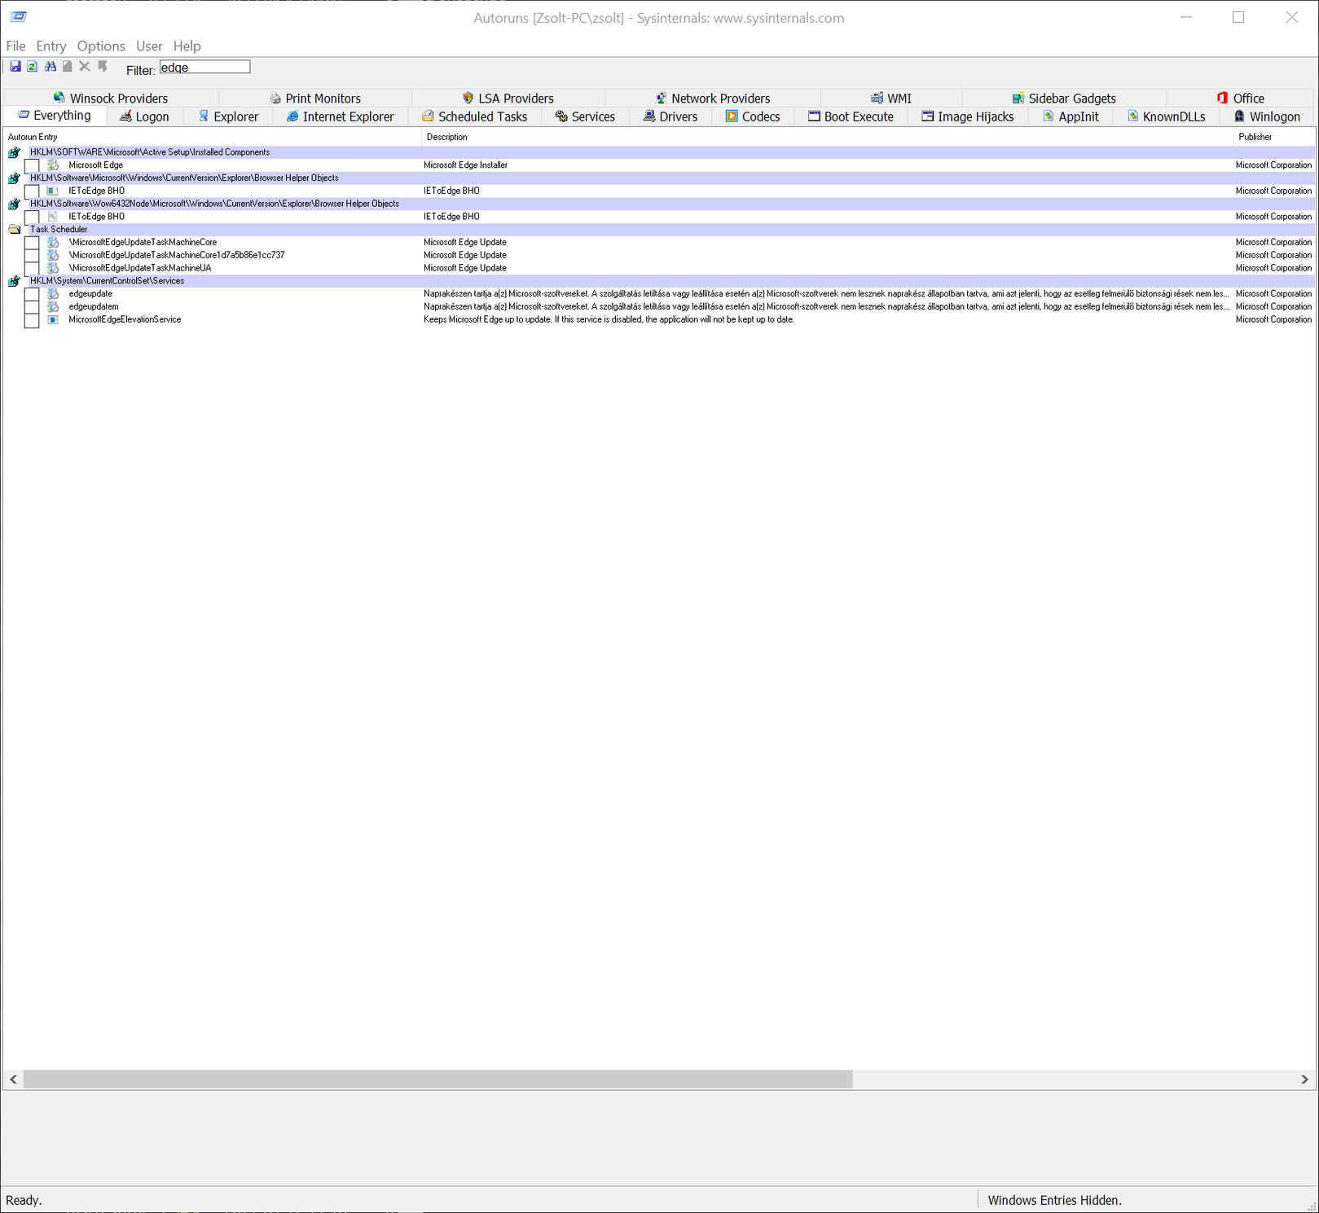Click 'Windows Entries Hidden.' status text
Screen dimensions: 1319x1213
[x=1055, y=1200]
